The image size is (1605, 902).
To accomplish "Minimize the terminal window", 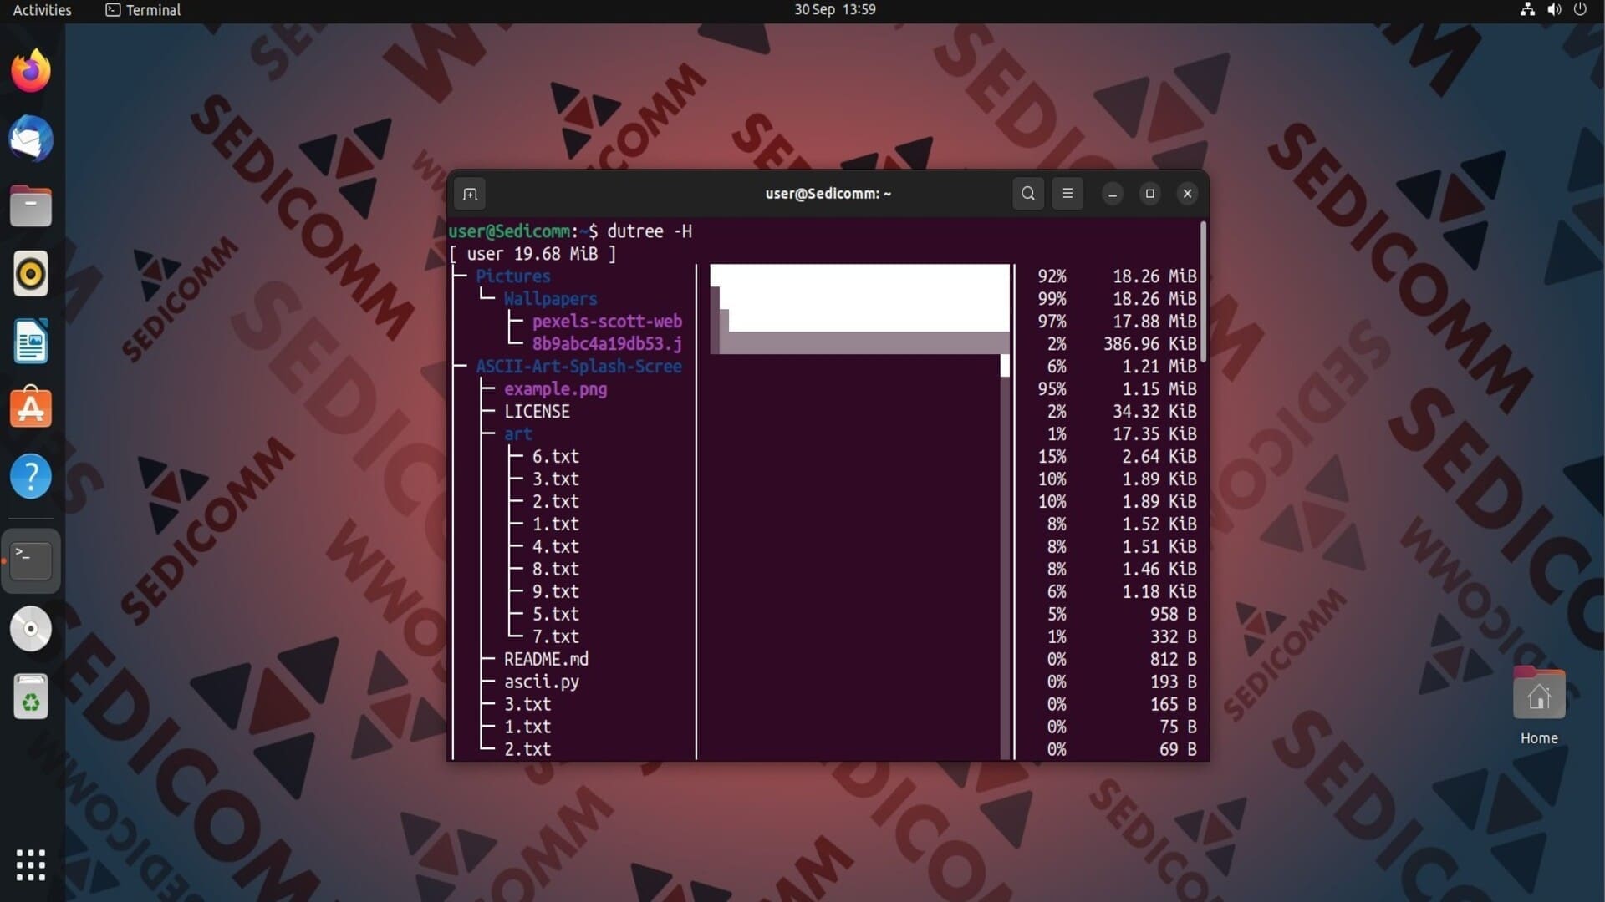I will point(1113,194).
